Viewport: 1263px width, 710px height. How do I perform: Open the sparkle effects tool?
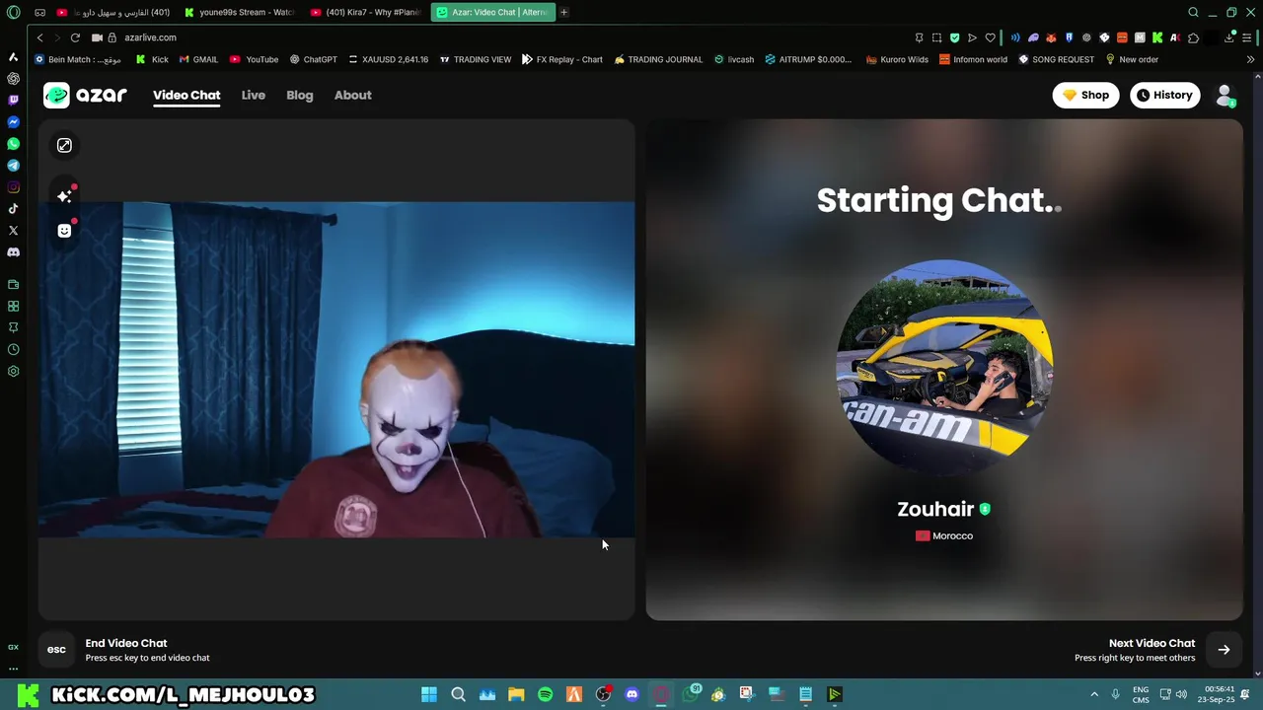click(x=64, y=196)
